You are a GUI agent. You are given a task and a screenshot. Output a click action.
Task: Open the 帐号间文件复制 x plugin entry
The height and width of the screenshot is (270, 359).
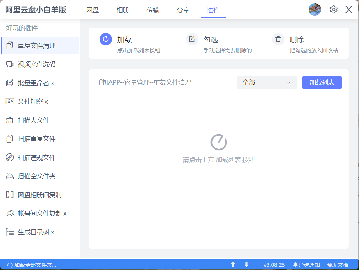(40, 214)
